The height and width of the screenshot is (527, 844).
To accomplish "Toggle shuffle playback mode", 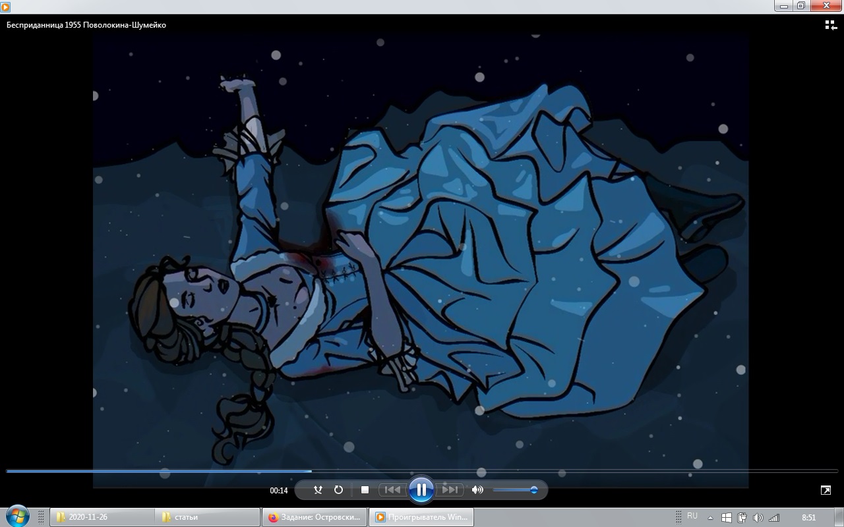I will 318,490.
